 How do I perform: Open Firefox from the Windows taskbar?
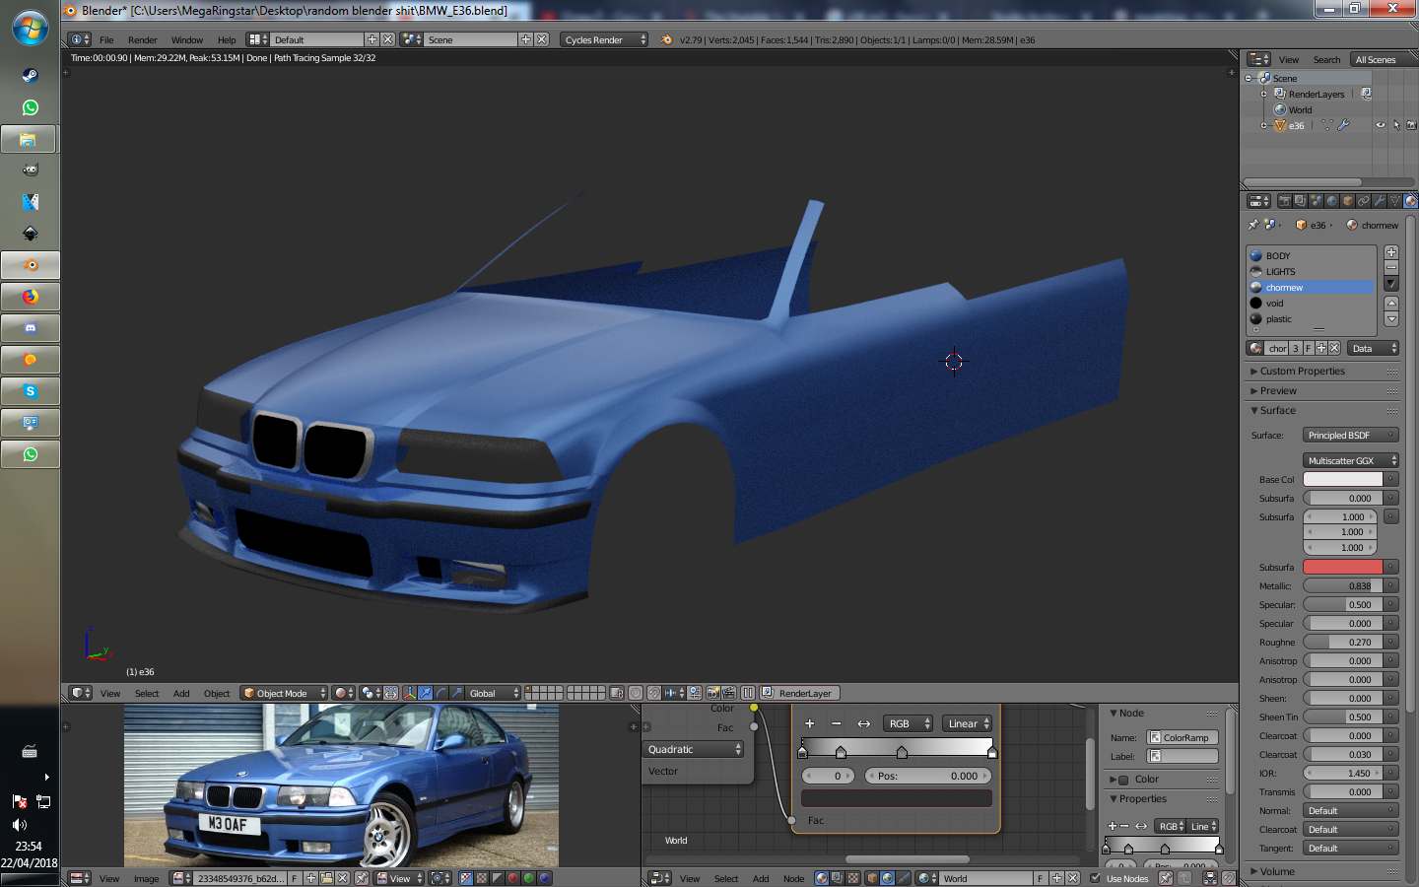click(31, 297)
